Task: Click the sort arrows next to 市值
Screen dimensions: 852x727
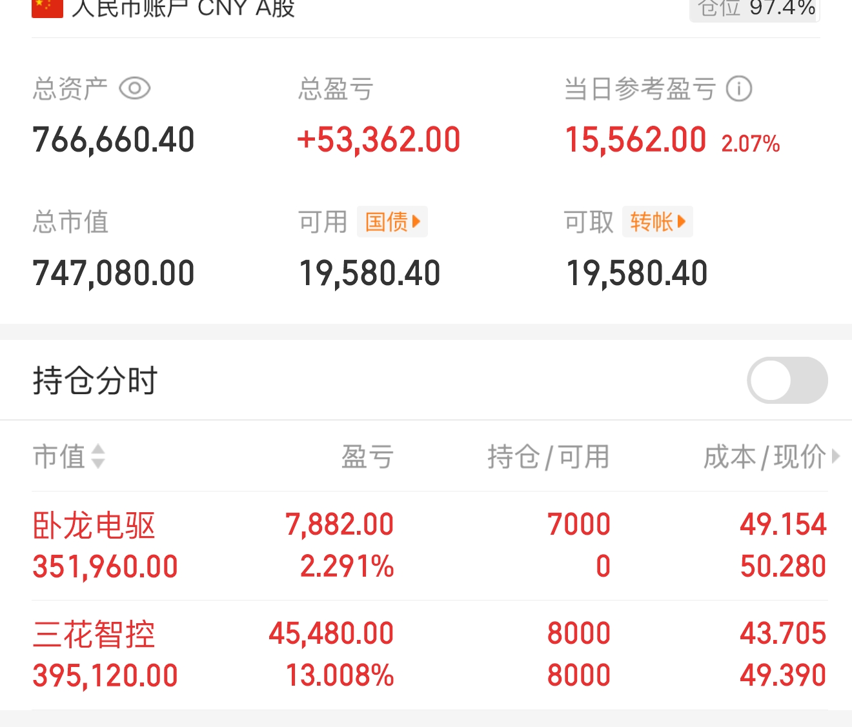Action: [98, 456]
